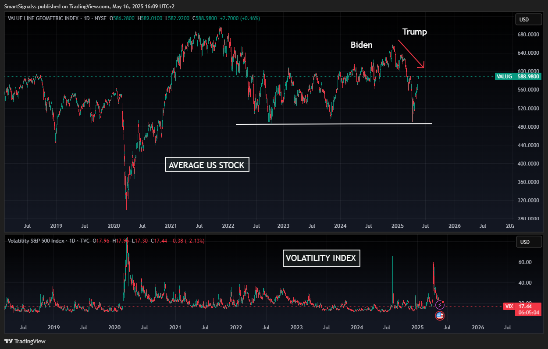Screen dimensions: 548x349
Task: Click the H589.0100 high value in the header
Action: (150, 18)
